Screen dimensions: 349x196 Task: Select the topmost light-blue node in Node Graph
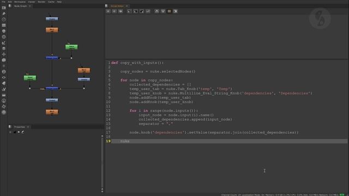(x=52, y=19)
